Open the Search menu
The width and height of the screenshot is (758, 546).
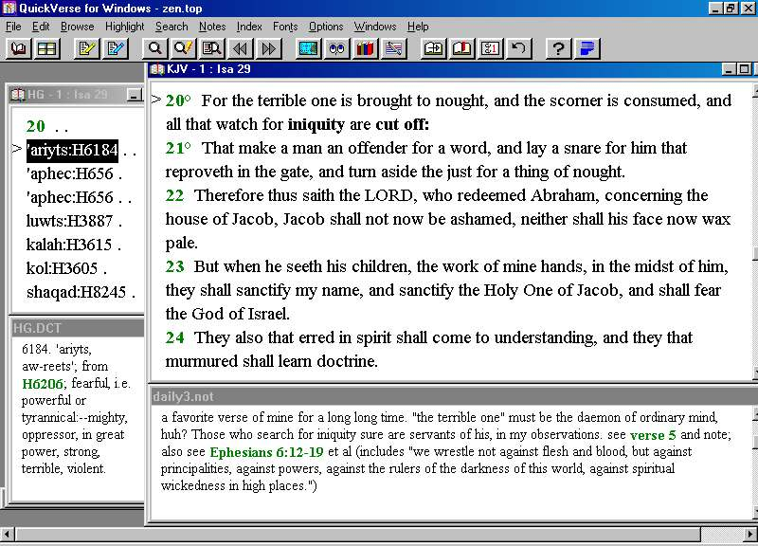pyautogui.click(x=171, y=27)
